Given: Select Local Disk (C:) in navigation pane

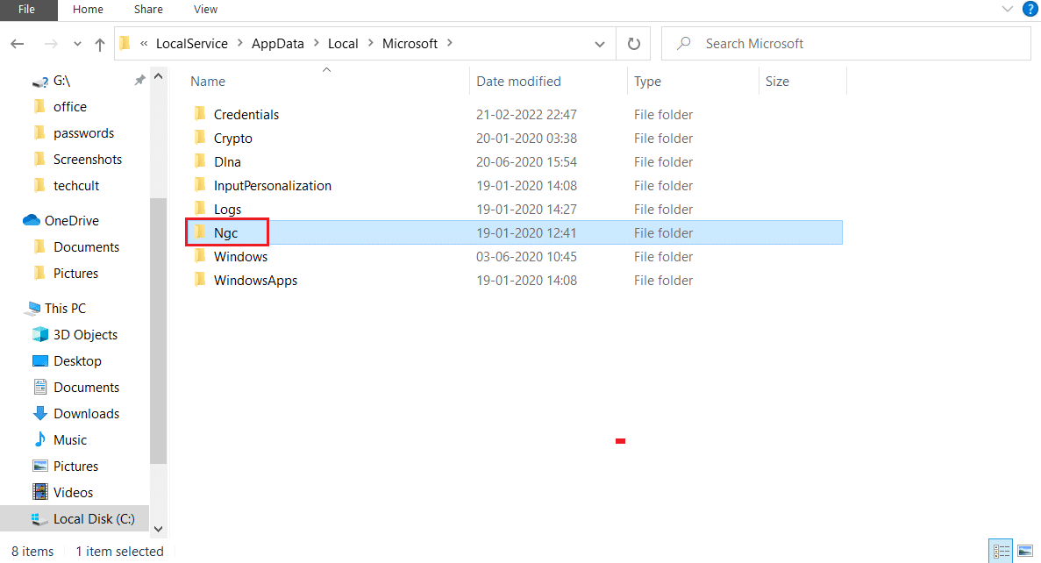Looking at the screenshot, I should (x=75, y=518).
